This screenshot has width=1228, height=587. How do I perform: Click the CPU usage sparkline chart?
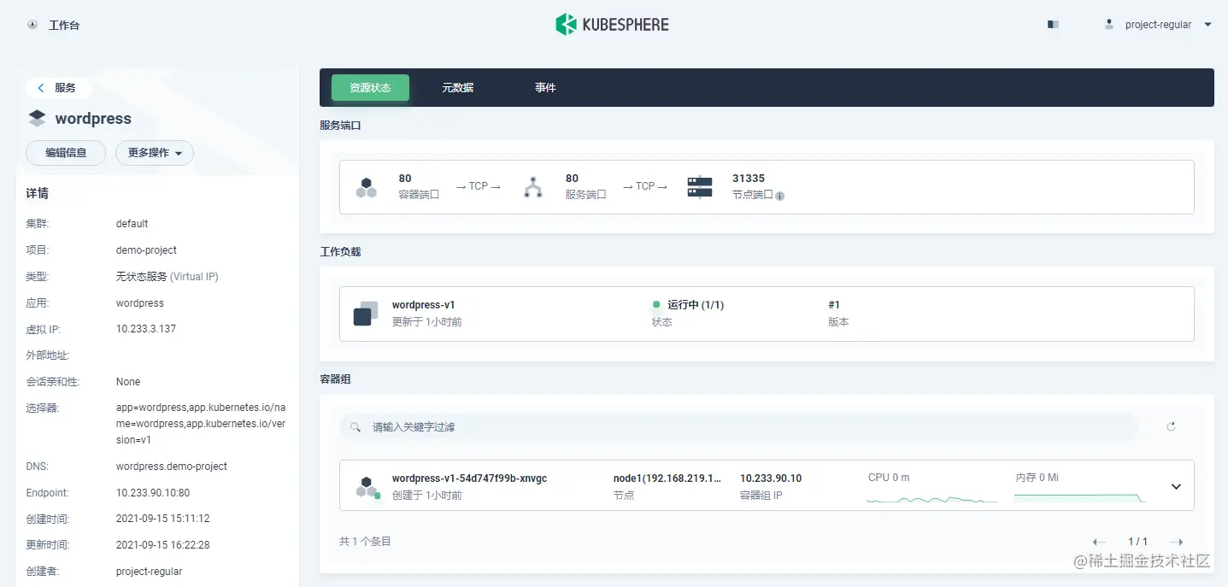pos(931,498)
